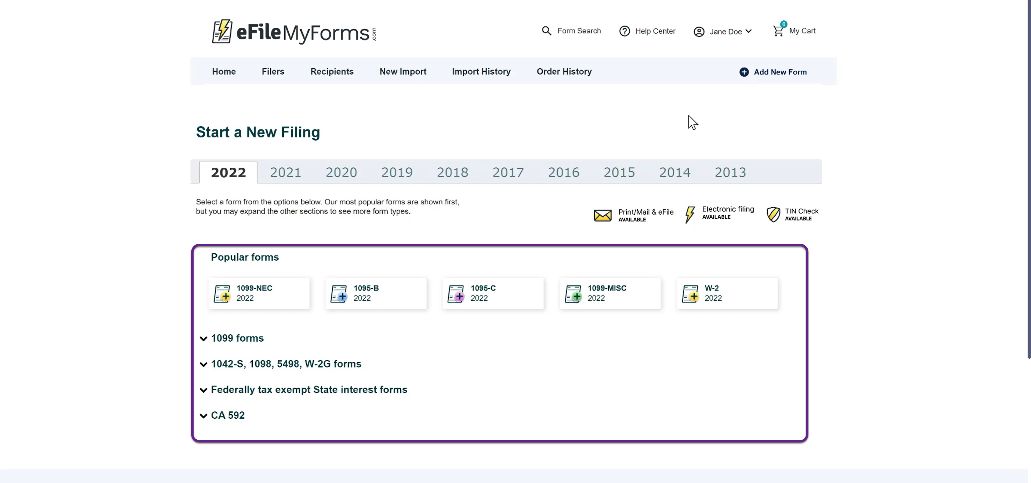
Task: Click the eFileMyForms logo icon
Action: (x=222, y=31)
